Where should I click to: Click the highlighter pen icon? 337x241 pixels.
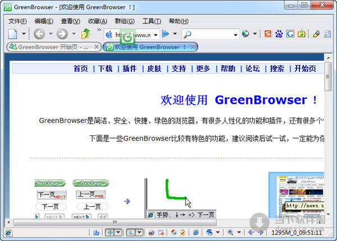(x=316, y=34)
